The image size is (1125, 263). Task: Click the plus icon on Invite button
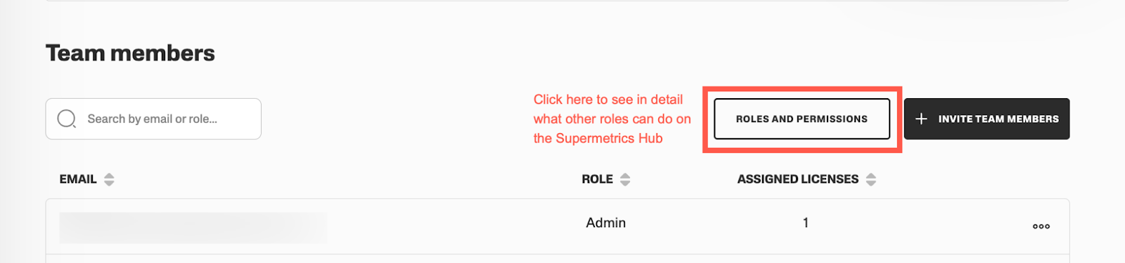click(921, 119)
